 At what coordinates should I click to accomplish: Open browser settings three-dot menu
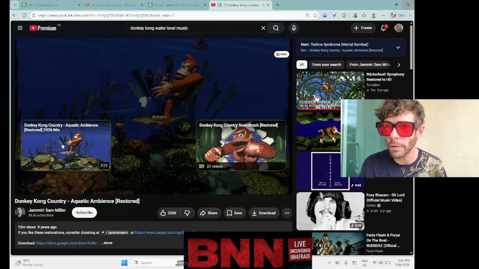(x=383, y=15)
